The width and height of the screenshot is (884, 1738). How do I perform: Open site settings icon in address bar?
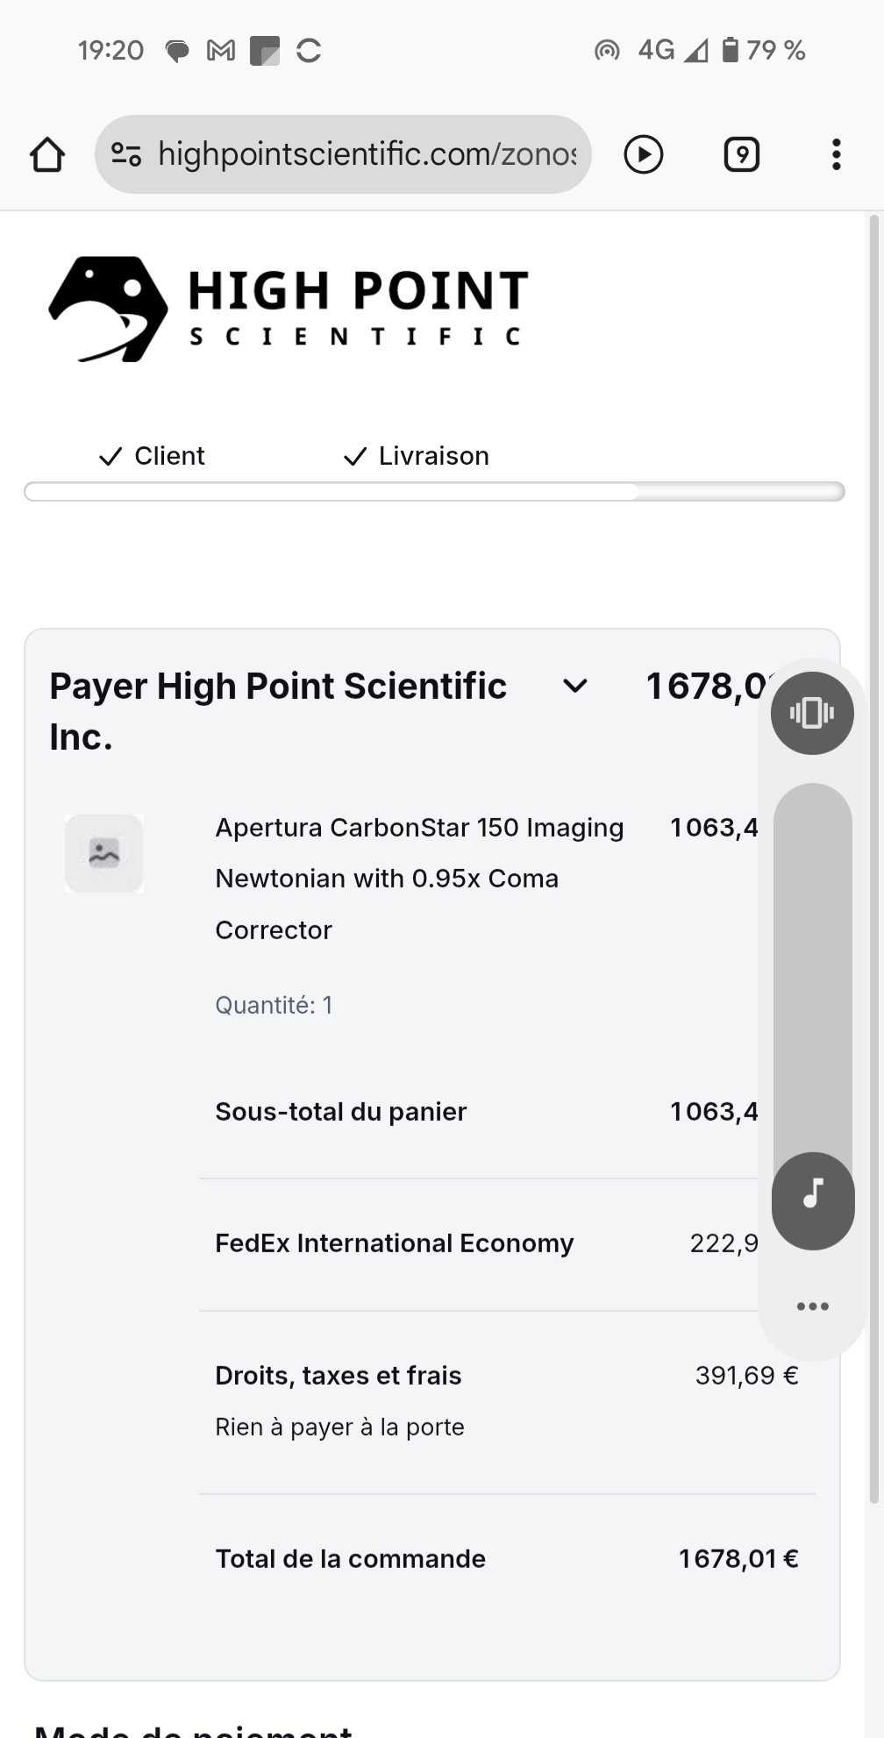tap(126, 155)
